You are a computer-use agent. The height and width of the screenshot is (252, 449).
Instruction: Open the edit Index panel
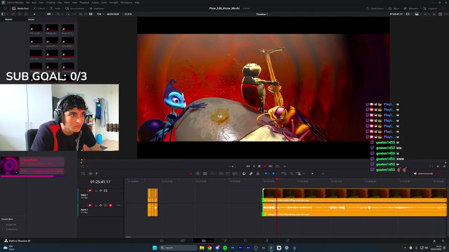coord(55,8)
